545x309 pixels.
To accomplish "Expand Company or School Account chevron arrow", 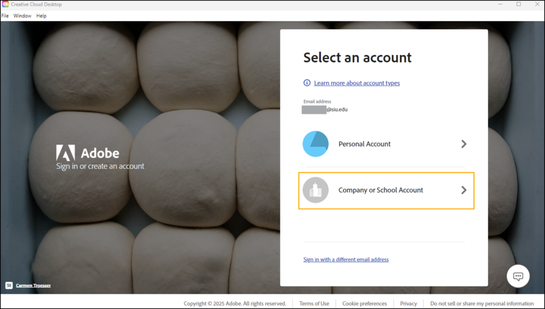I will [464, 190].
